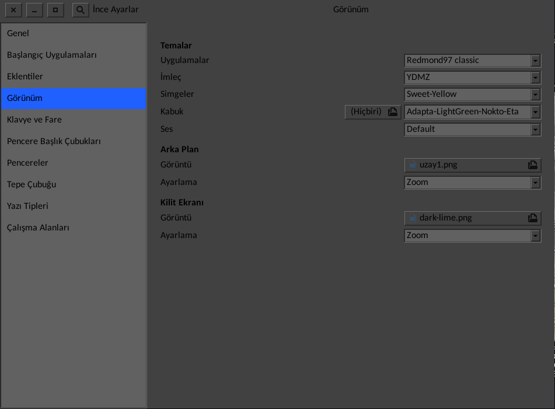Click the Görünüm window title text
This screenshot has width=555, height=409.
coord(351,9)
